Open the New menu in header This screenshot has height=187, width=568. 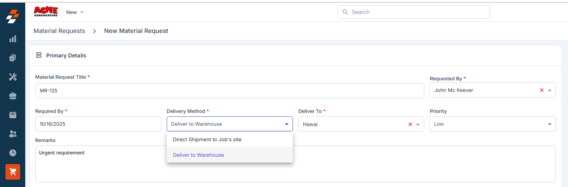[75, 12]
